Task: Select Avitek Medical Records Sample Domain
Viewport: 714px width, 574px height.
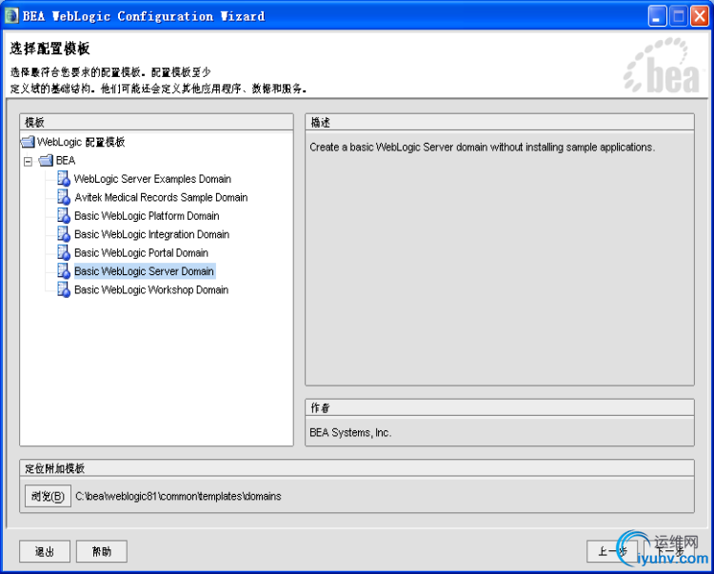Action: [161, 197]
